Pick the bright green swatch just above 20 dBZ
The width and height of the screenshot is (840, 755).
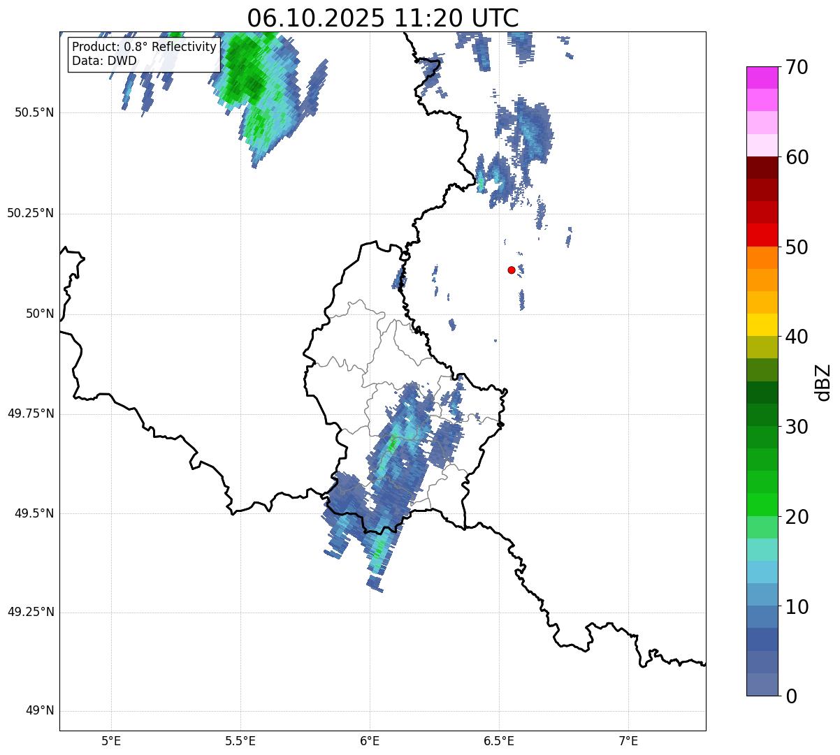(762, 504)
